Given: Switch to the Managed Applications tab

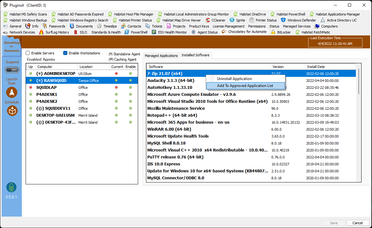Looking at the screenshot, I should (x=161, y=55).
